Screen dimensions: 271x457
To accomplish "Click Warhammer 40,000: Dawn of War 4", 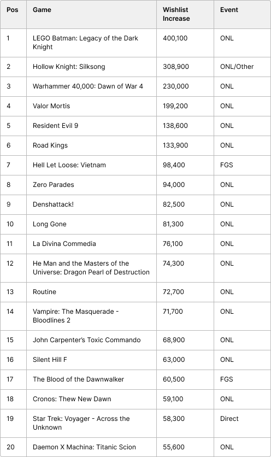I will pyautogui.click(x=88, y=86).
